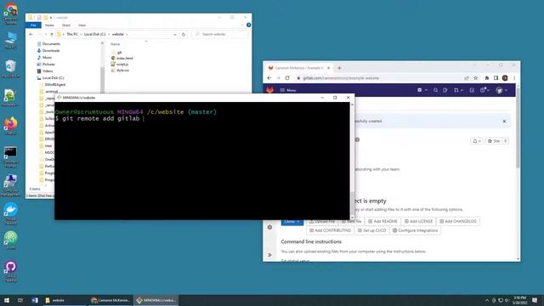Click the File Explorer help question icon
The image size is (544, 306).
(x=248, y=25)
